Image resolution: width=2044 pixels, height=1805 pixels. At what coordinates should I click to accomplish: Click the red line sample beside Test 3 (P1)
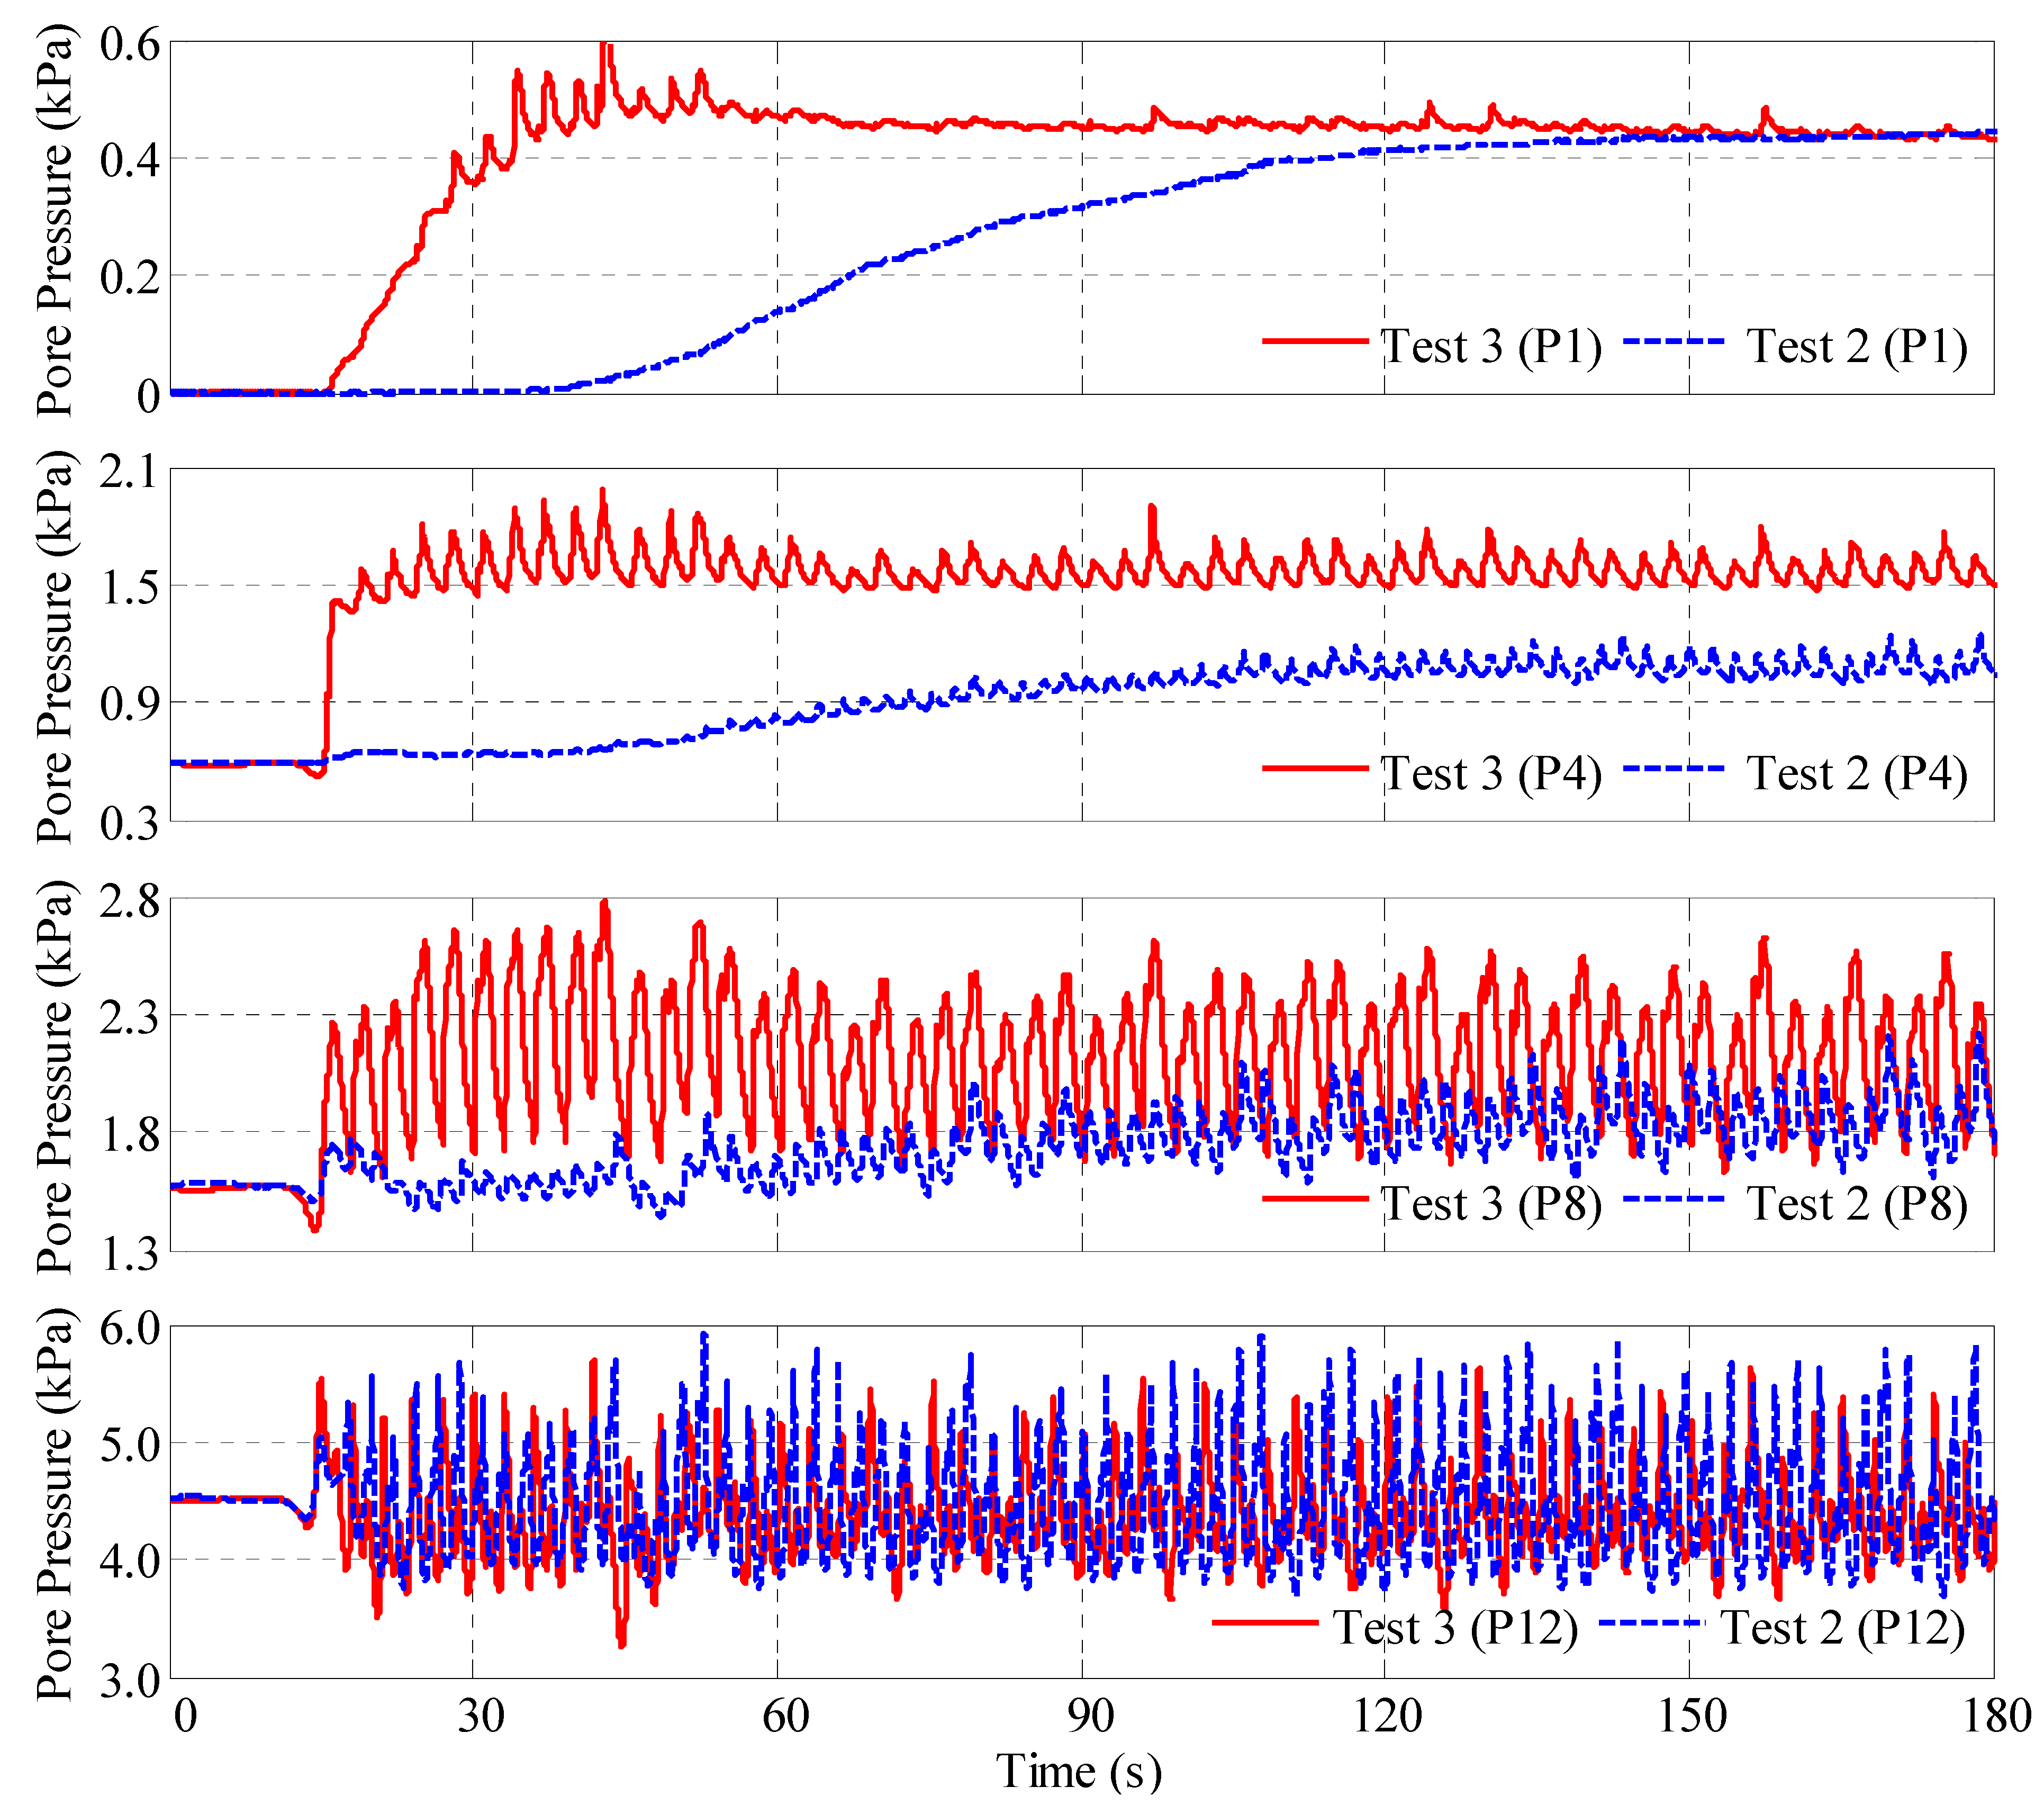tap(1315, 341)
